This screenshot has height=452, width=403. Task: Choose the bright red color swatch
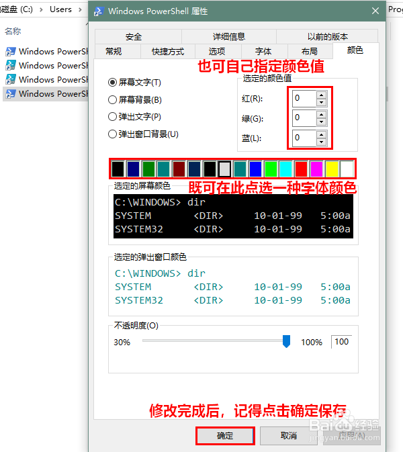301,169
